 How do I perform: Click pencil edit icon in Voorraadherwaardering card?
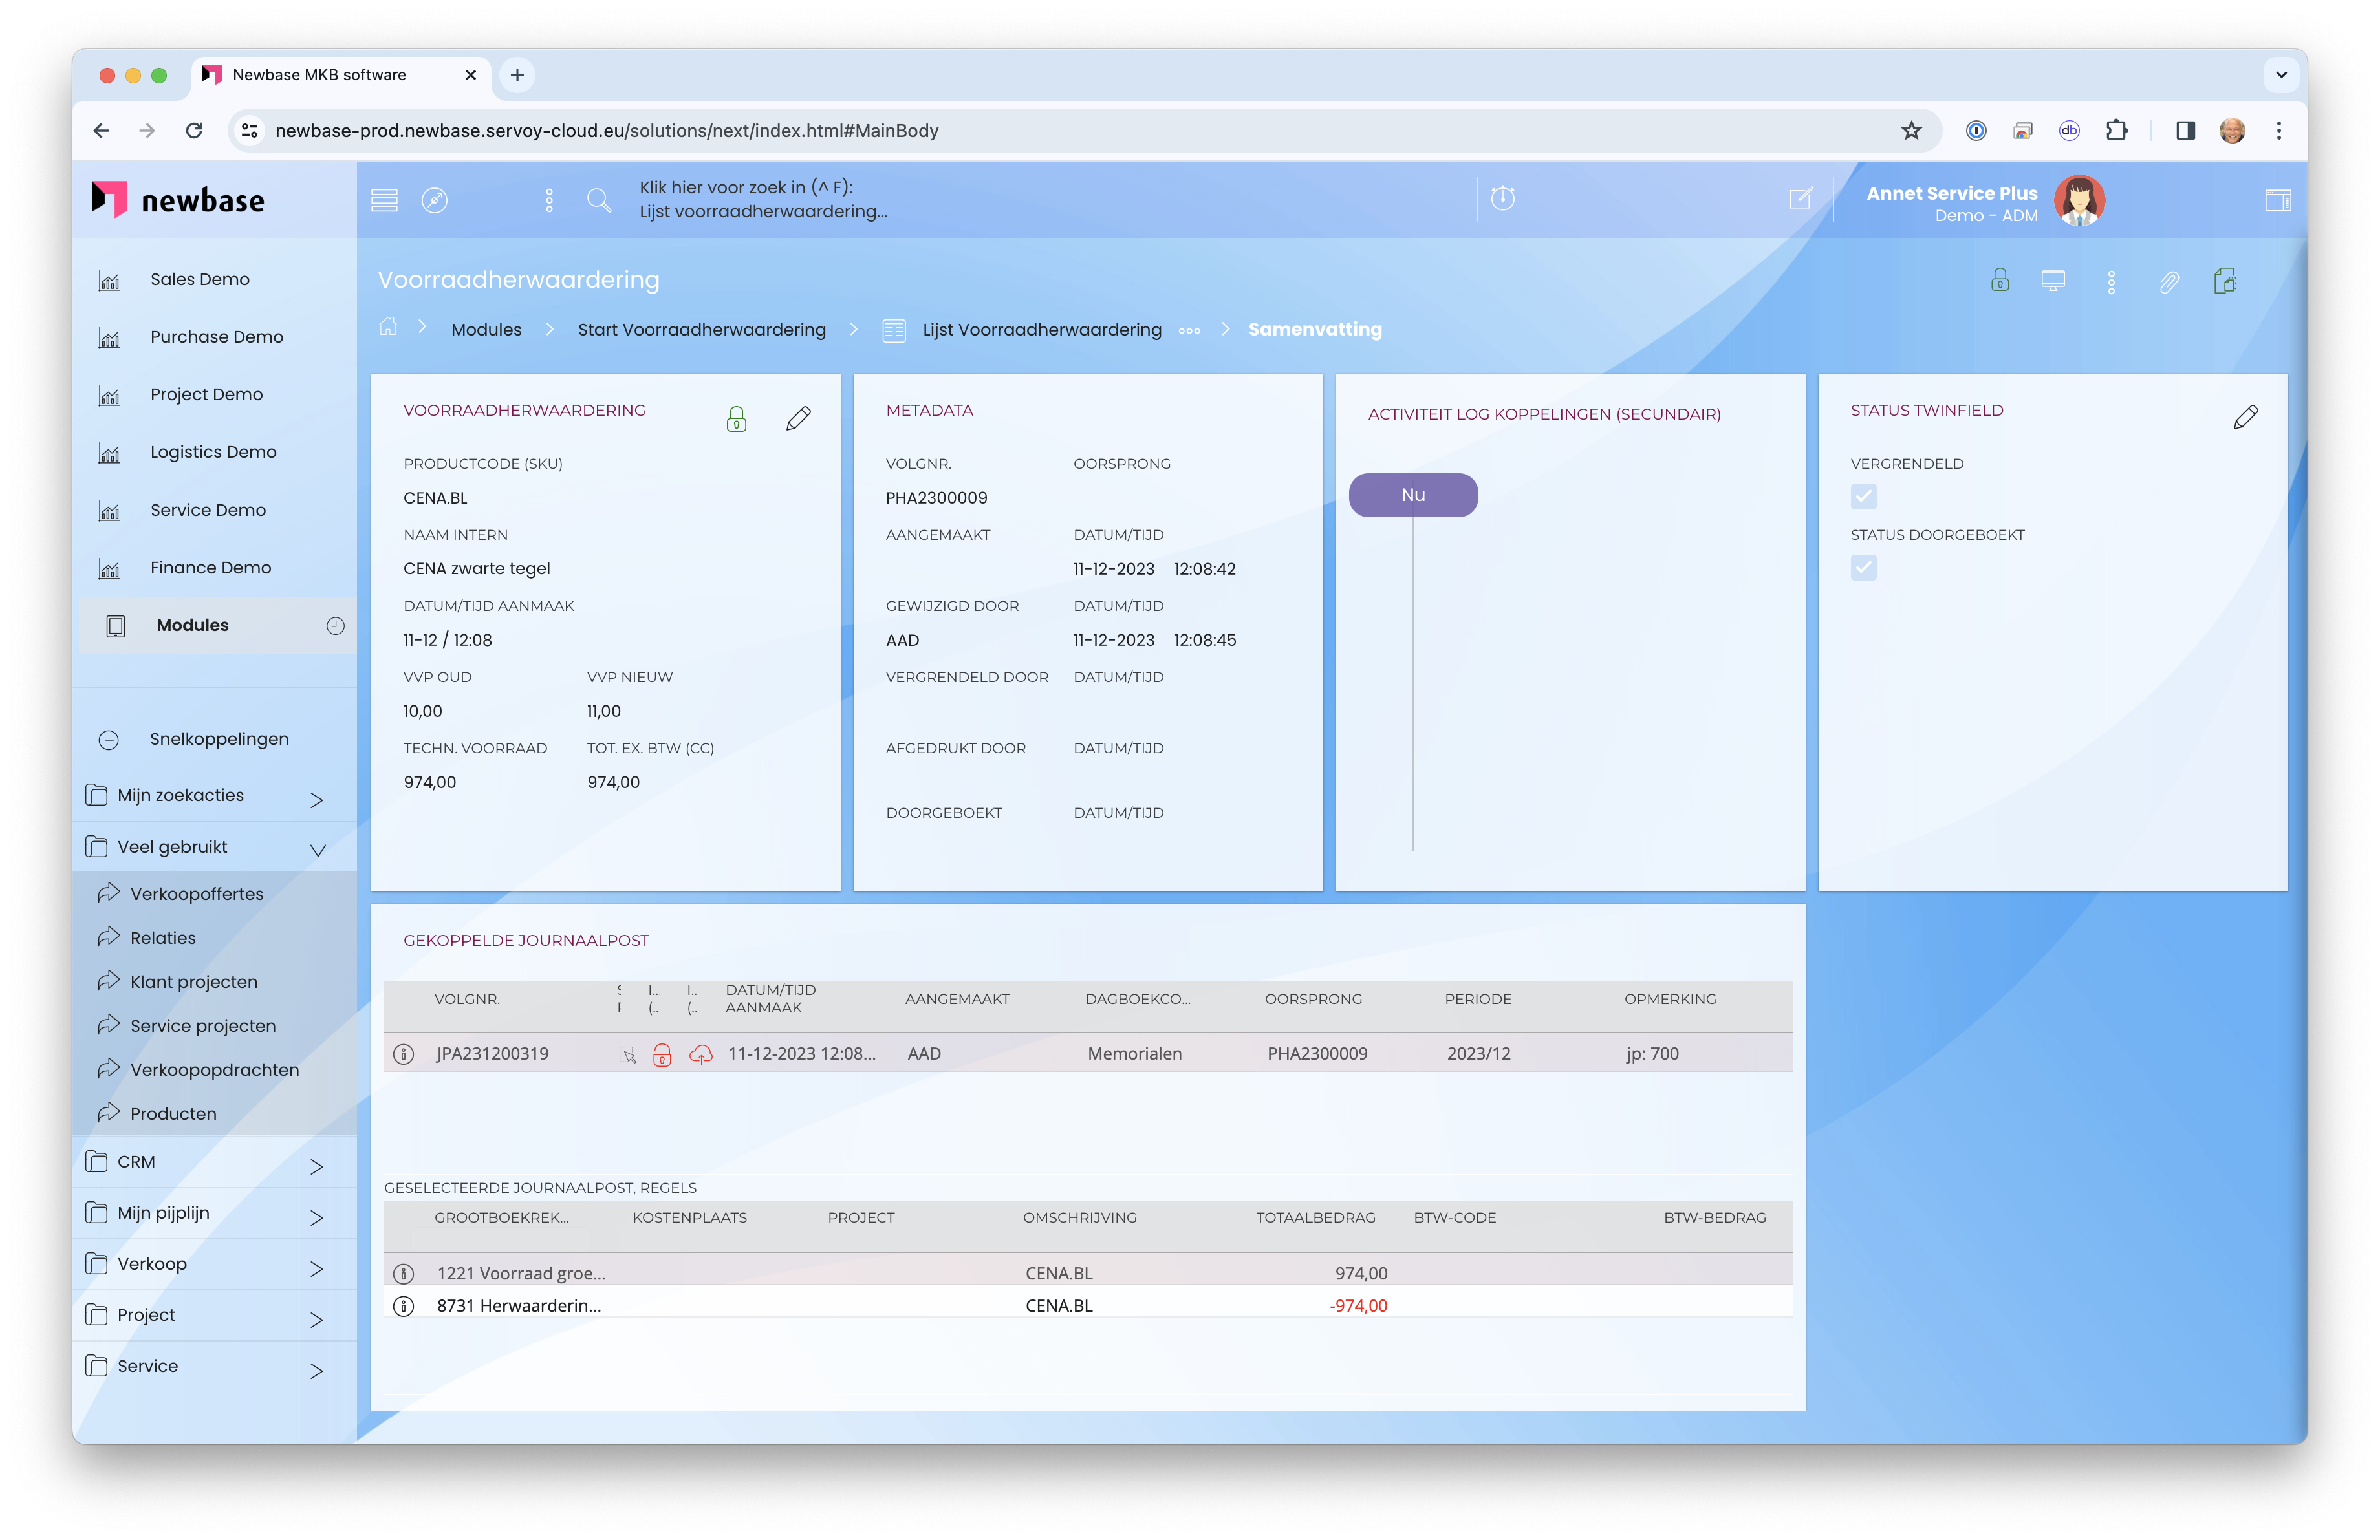798,419
